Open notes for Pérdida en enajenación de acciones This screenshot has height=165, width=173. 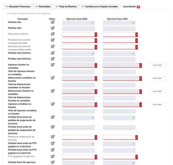pyautogui.click(x=53, y=137)
